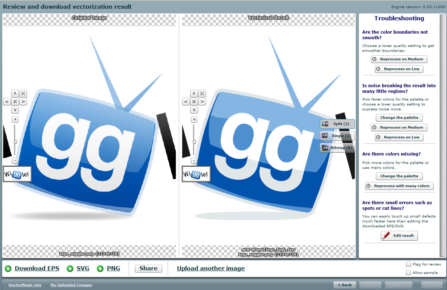The image size is (447, 290).
Task: Click Change the palette under colors missing question
Action: point(399,176)
